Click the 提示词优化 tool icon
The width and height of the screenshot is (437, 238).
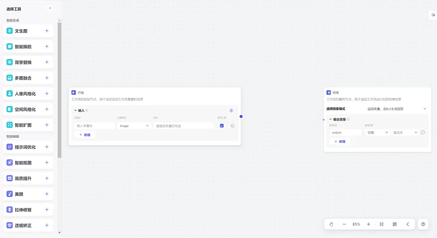coord(9,147)
